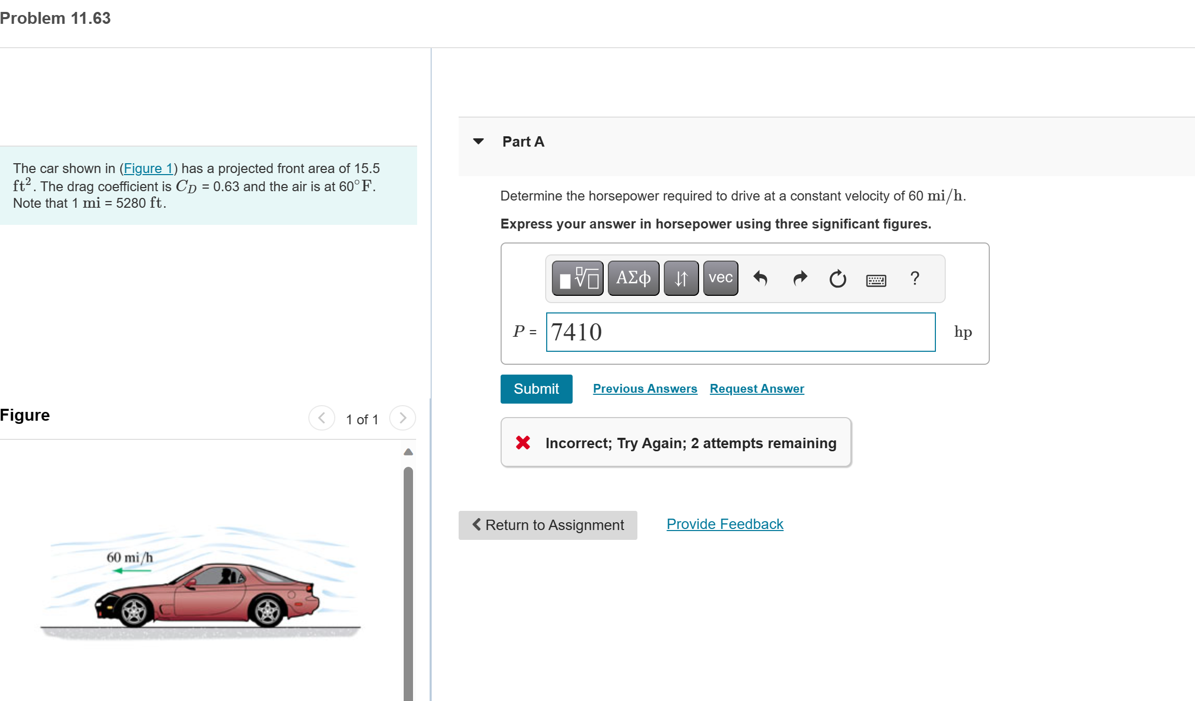Open the Provide Feedback link

[724, 524]
